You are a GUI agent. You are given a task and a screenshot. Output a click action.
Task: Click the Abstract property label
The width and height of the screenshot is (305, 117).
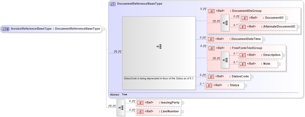point(114,95)
